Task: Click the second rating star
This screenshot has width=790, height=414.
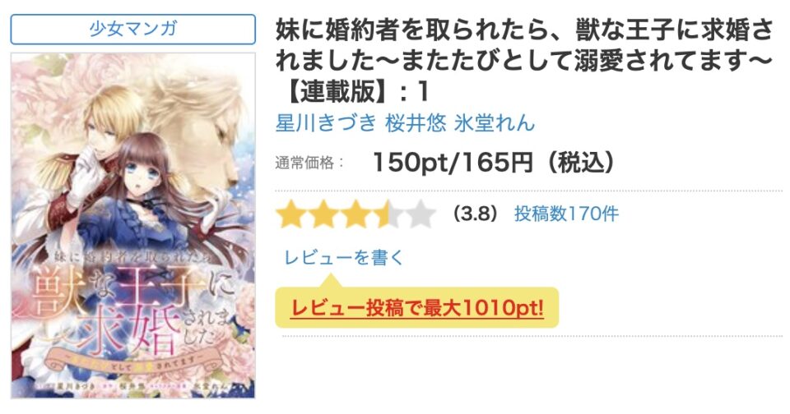Action: point(323,214)
